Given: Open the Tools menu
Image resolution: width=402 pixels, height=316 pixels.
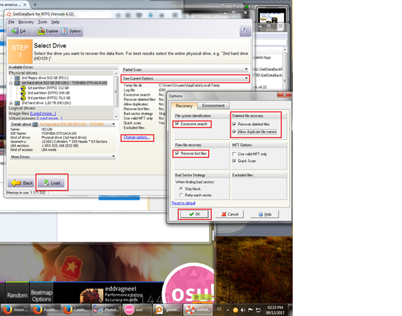Looking at the screenshot, I should coord(43,22).
